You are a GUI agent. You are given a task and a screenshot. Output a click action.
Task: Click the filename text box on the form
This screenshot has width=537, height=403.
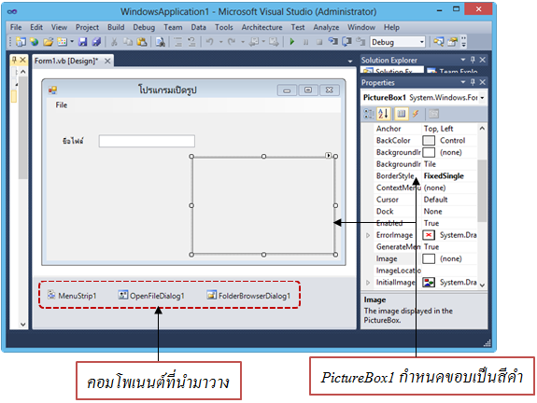coord(147,141)
